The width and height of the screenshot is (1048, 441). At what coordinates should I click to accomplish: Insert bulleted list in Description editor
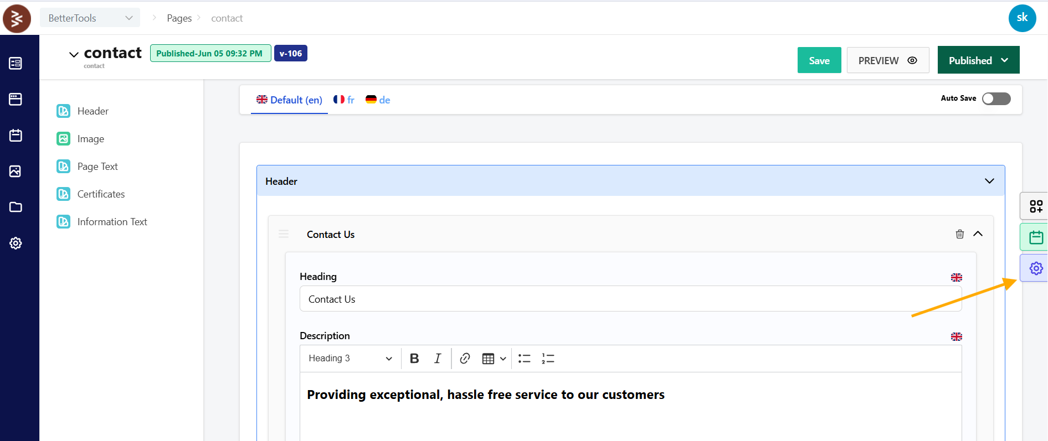point(524,359)
